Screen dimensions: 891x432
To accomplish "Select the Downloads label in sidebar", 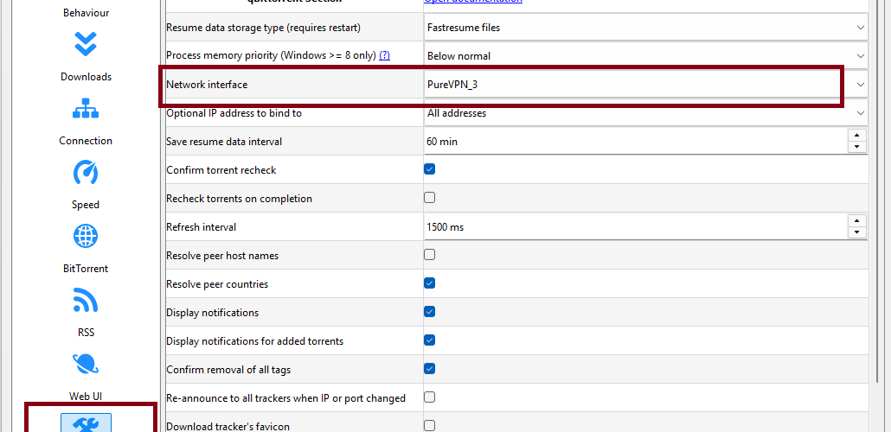I will [x=86, y=77].
